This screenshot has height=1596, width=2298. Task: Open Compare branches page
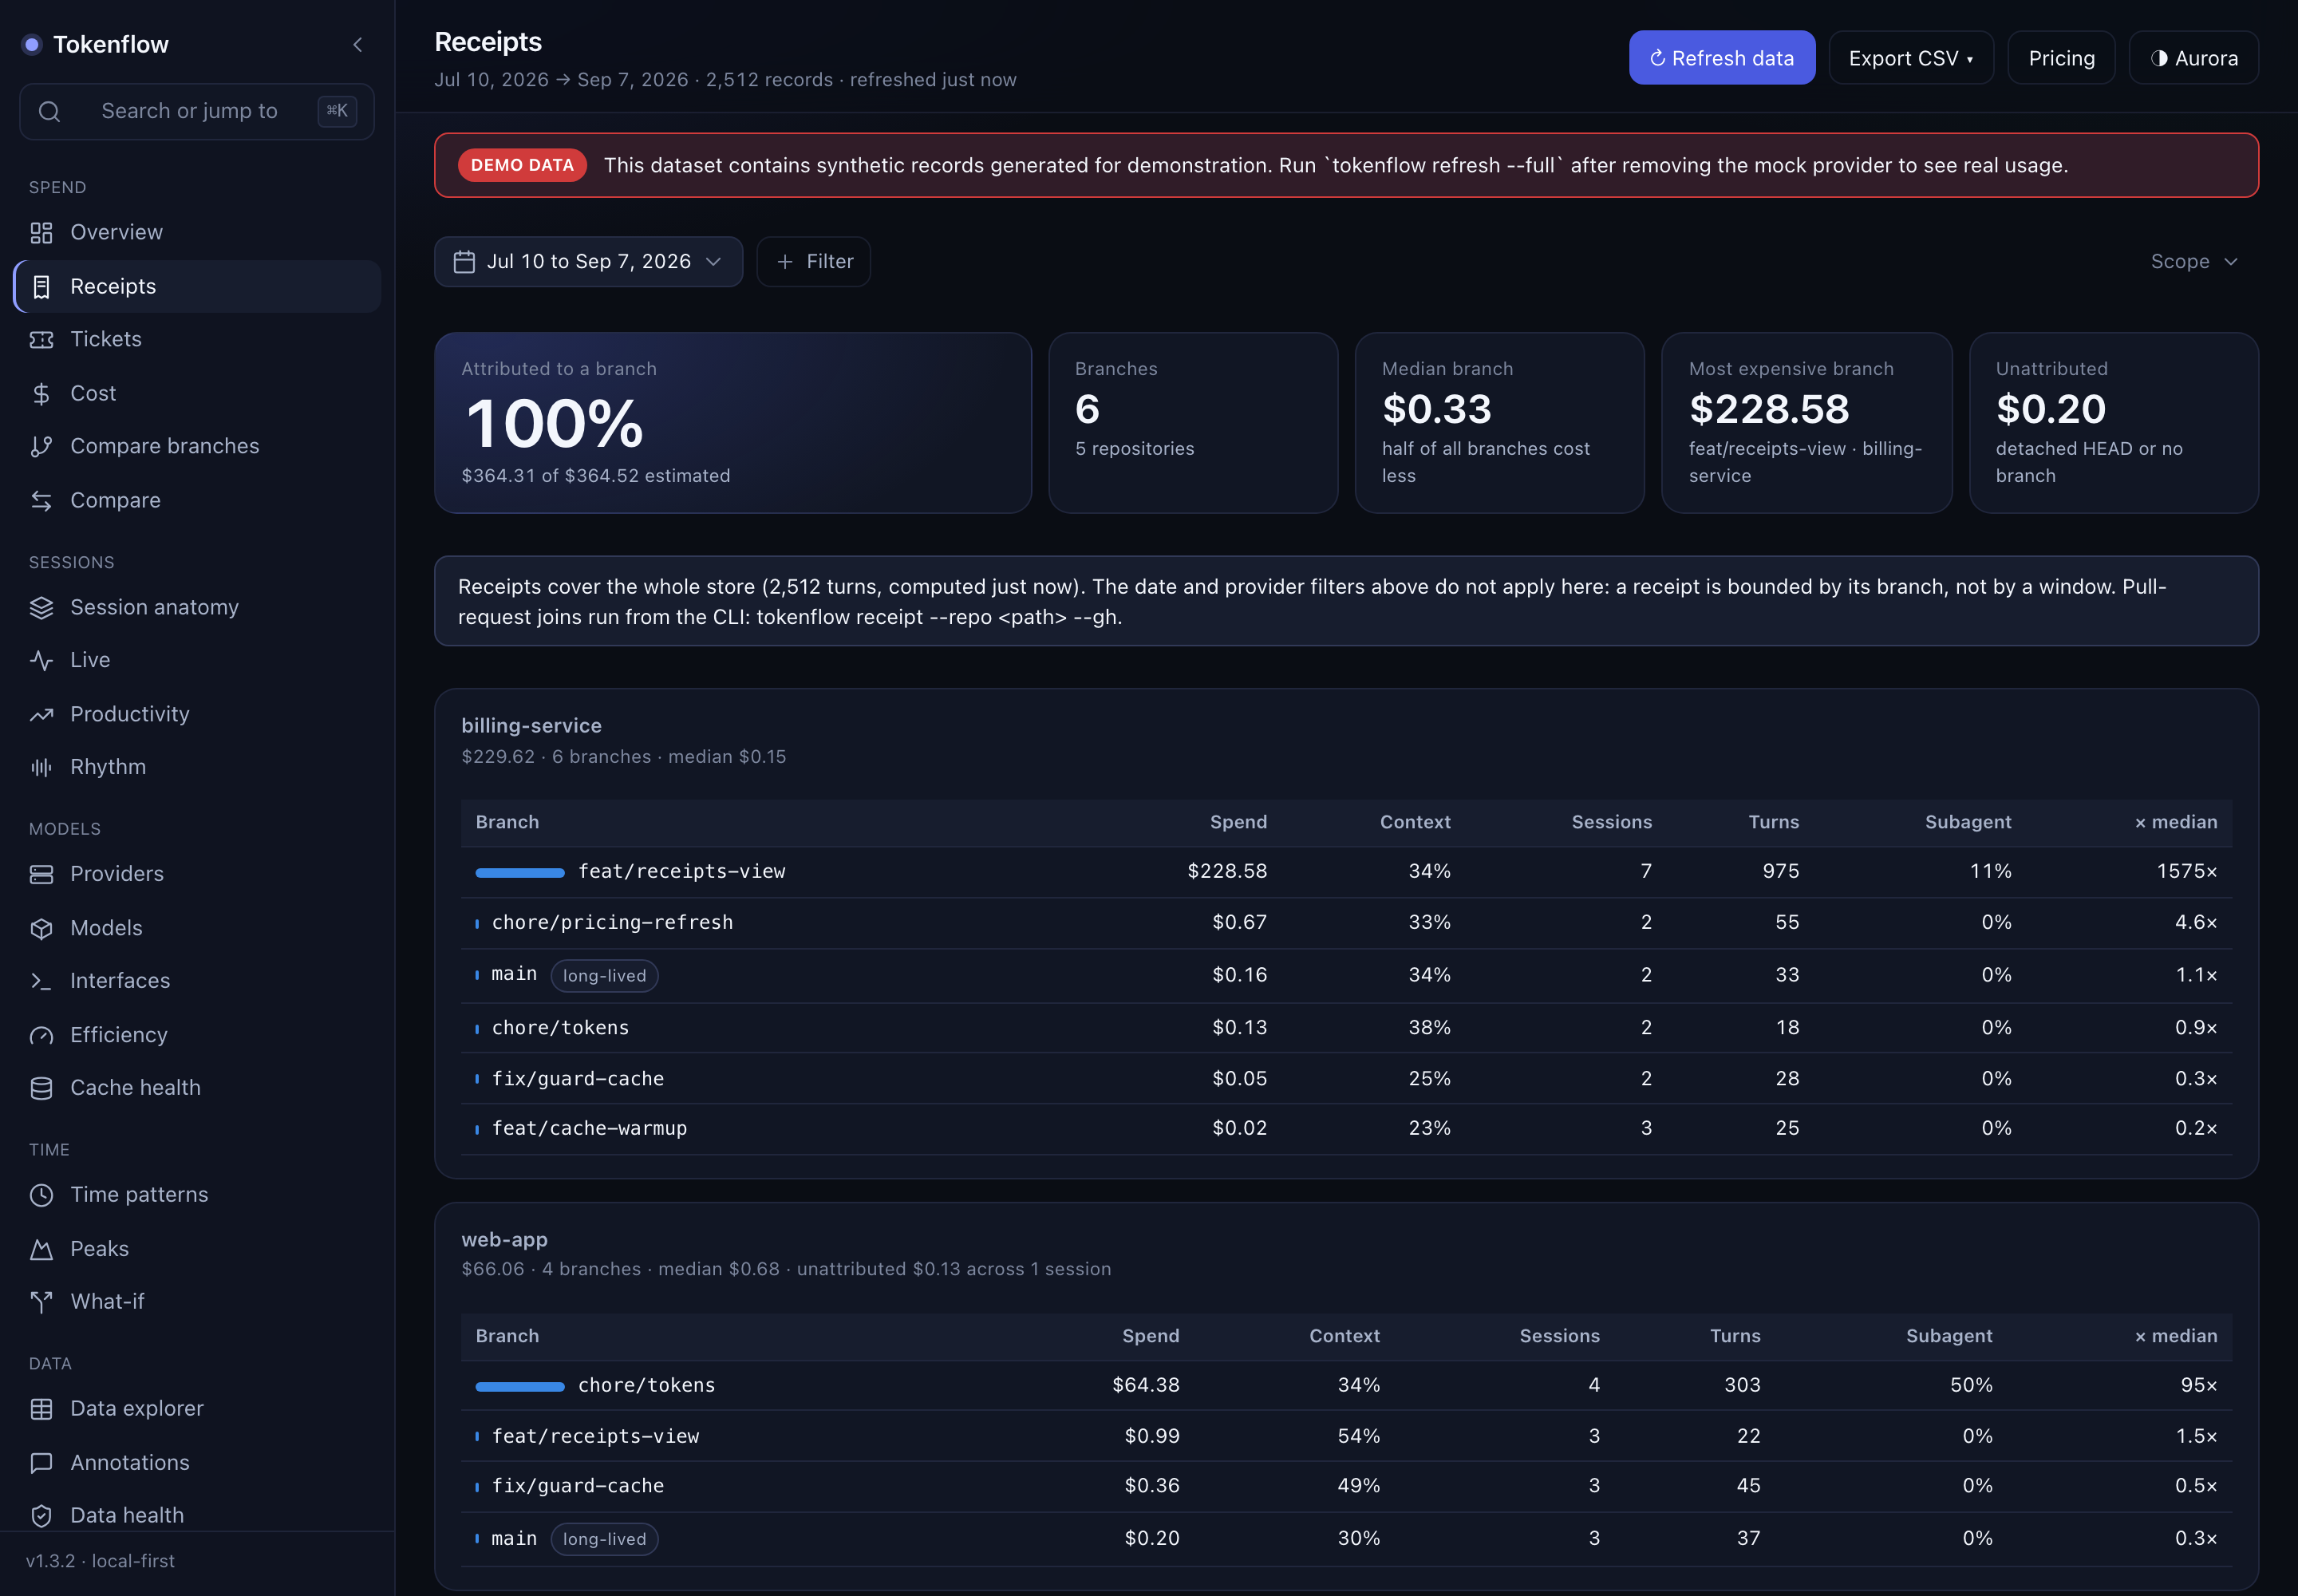coord(197,447)
